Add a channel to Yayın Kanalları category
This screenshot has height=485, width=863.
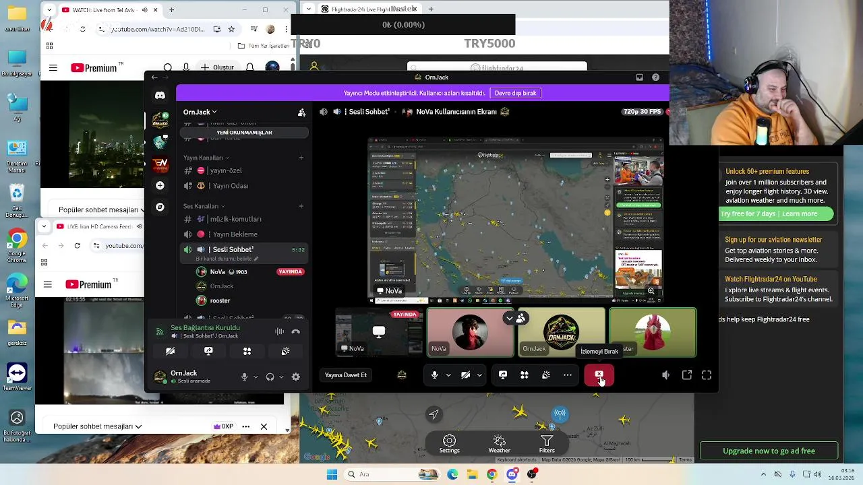301,158
